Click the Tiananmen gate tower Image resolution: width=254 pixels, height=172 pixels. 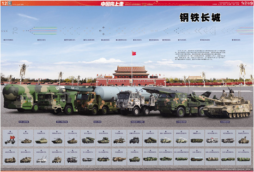(131, 72)
